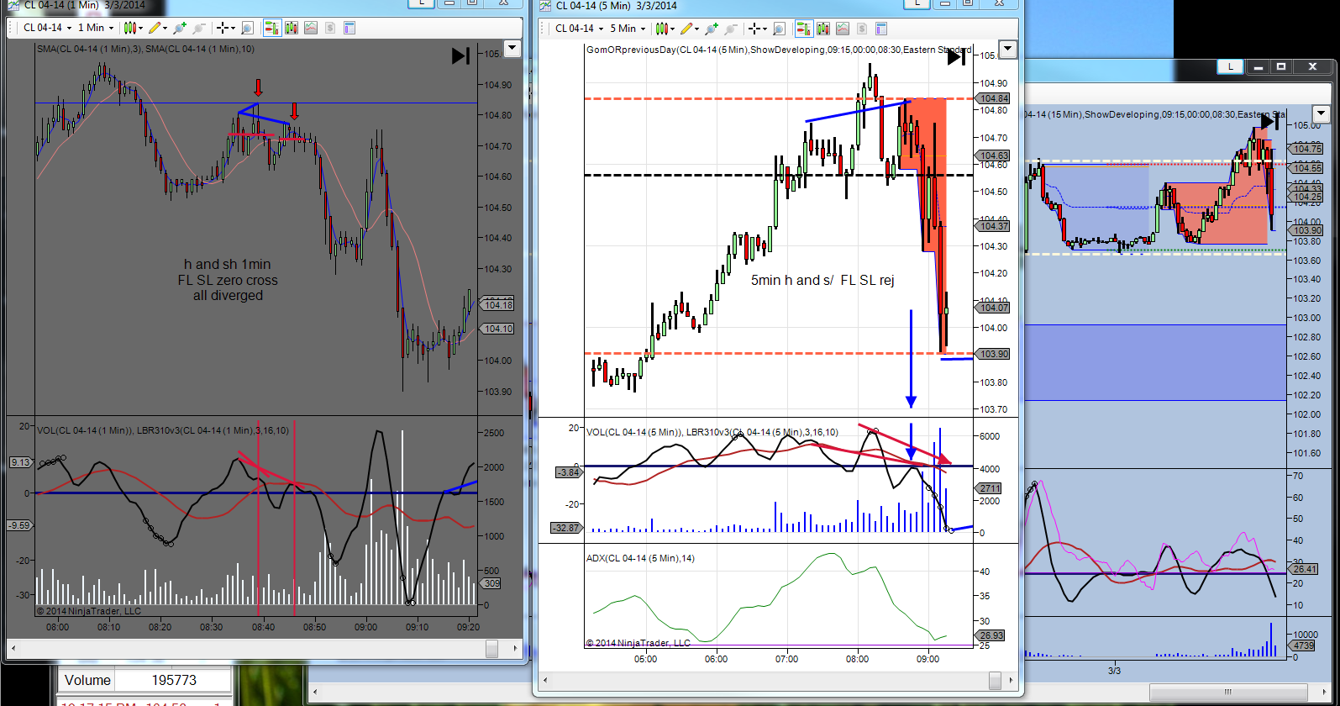Jump to latest bar arrow in 1 Min chart
The image size is (1340, 706).
click(460, 56)
